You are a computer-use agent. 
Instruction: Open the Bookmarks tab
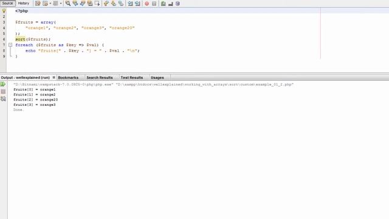coord(68,77)
